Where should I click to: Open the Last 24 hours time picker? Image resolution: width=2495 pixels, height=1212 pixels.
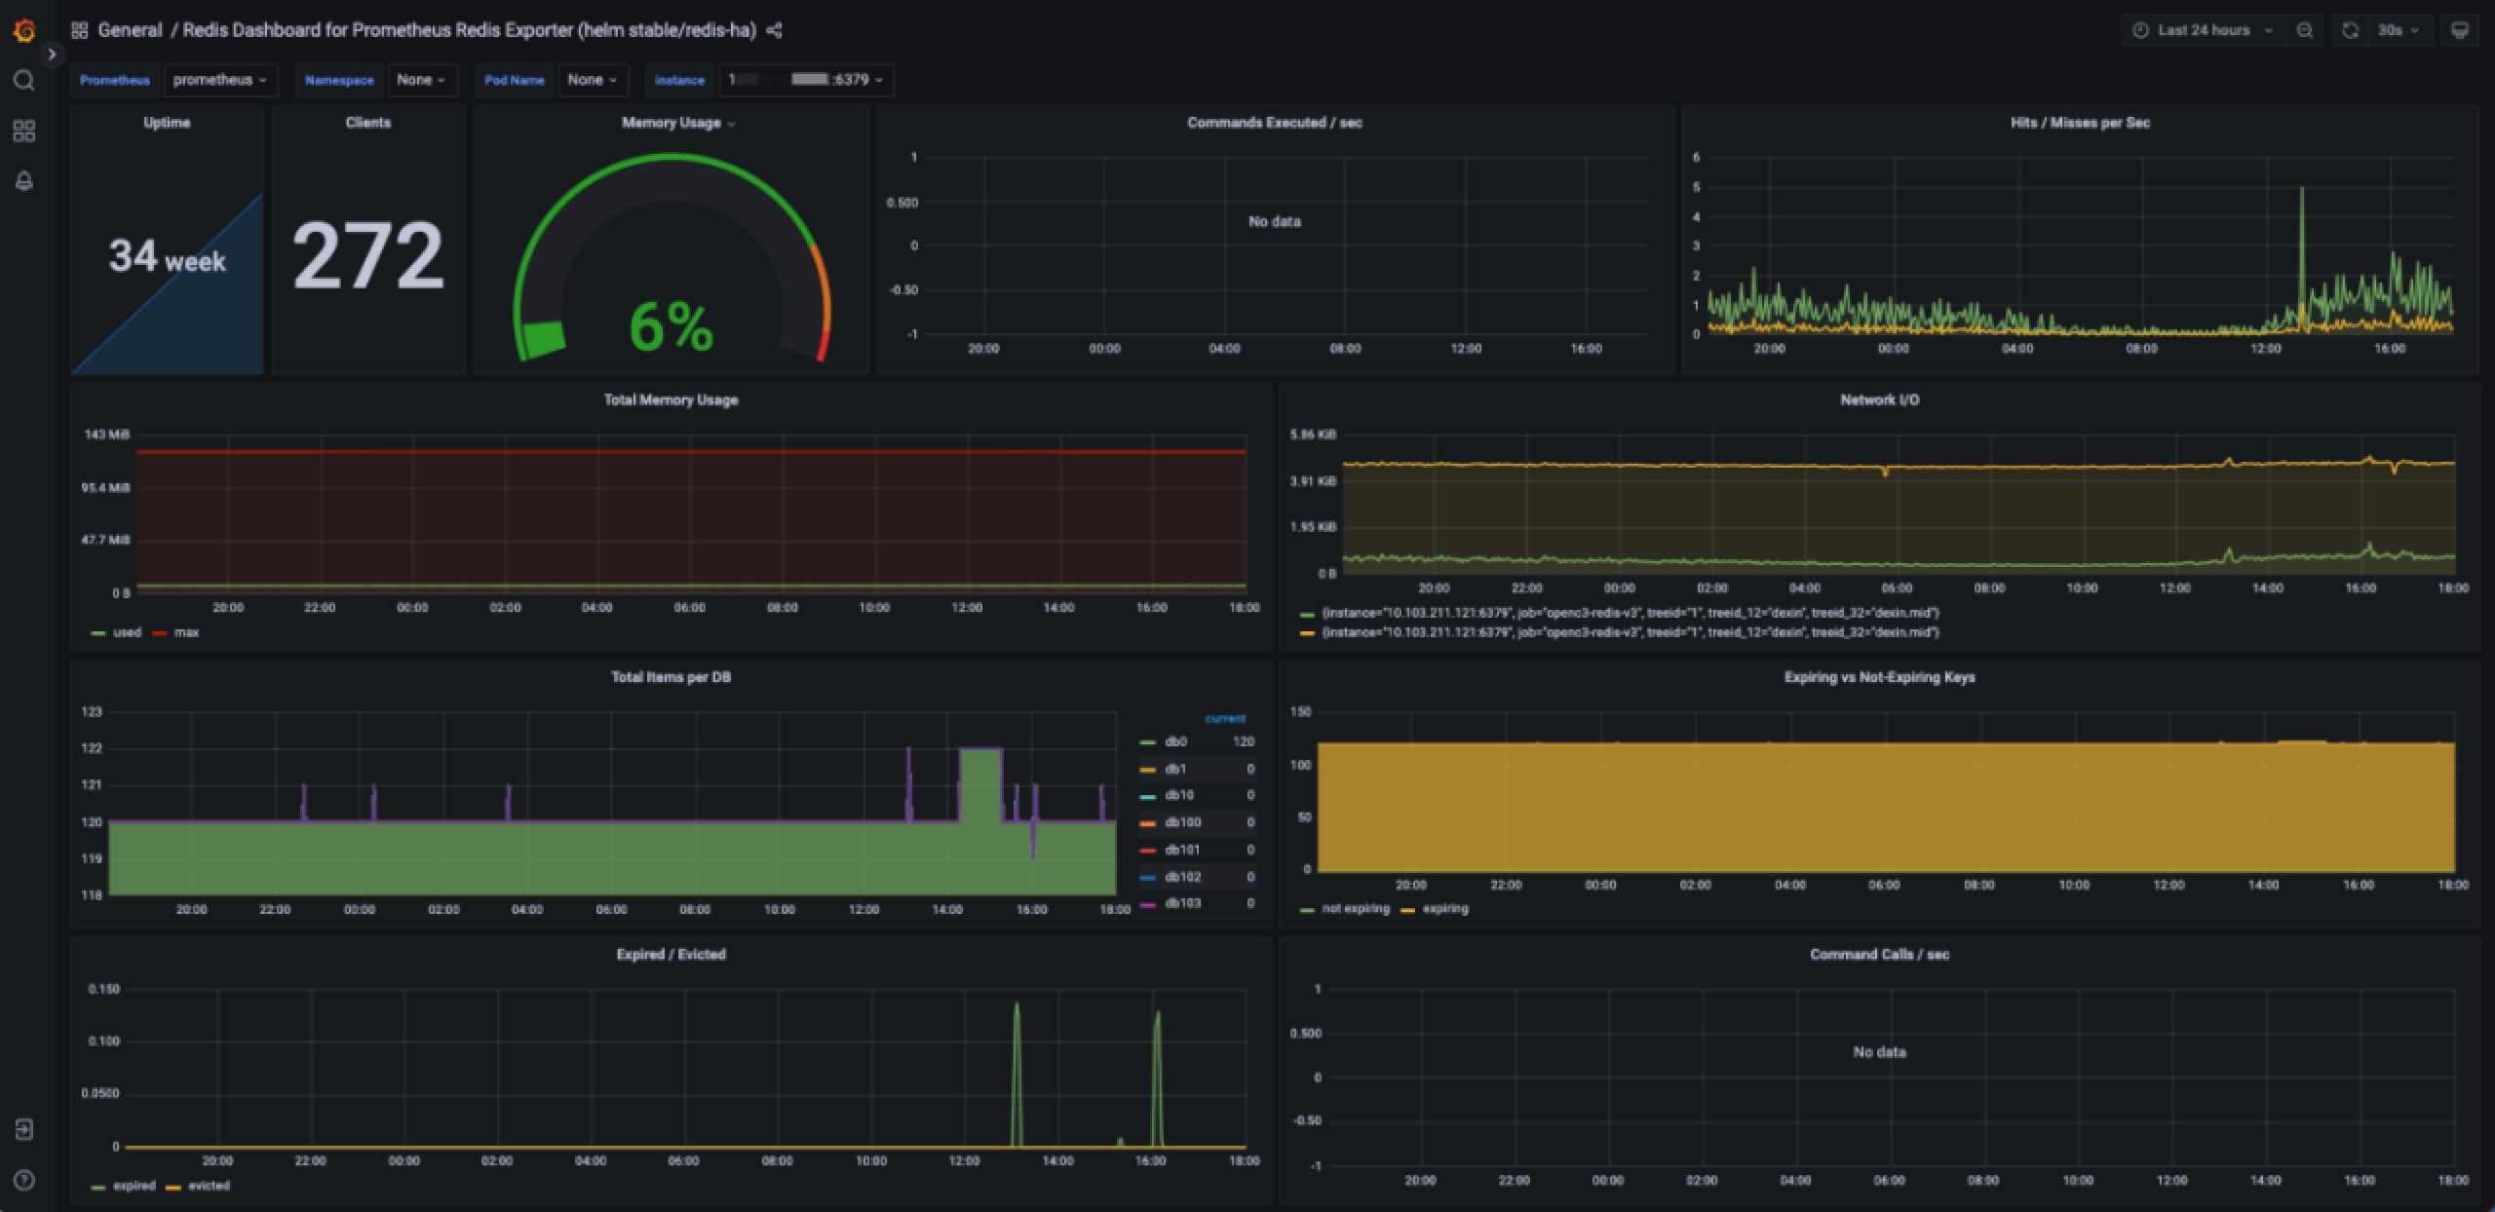(2205, 30)
